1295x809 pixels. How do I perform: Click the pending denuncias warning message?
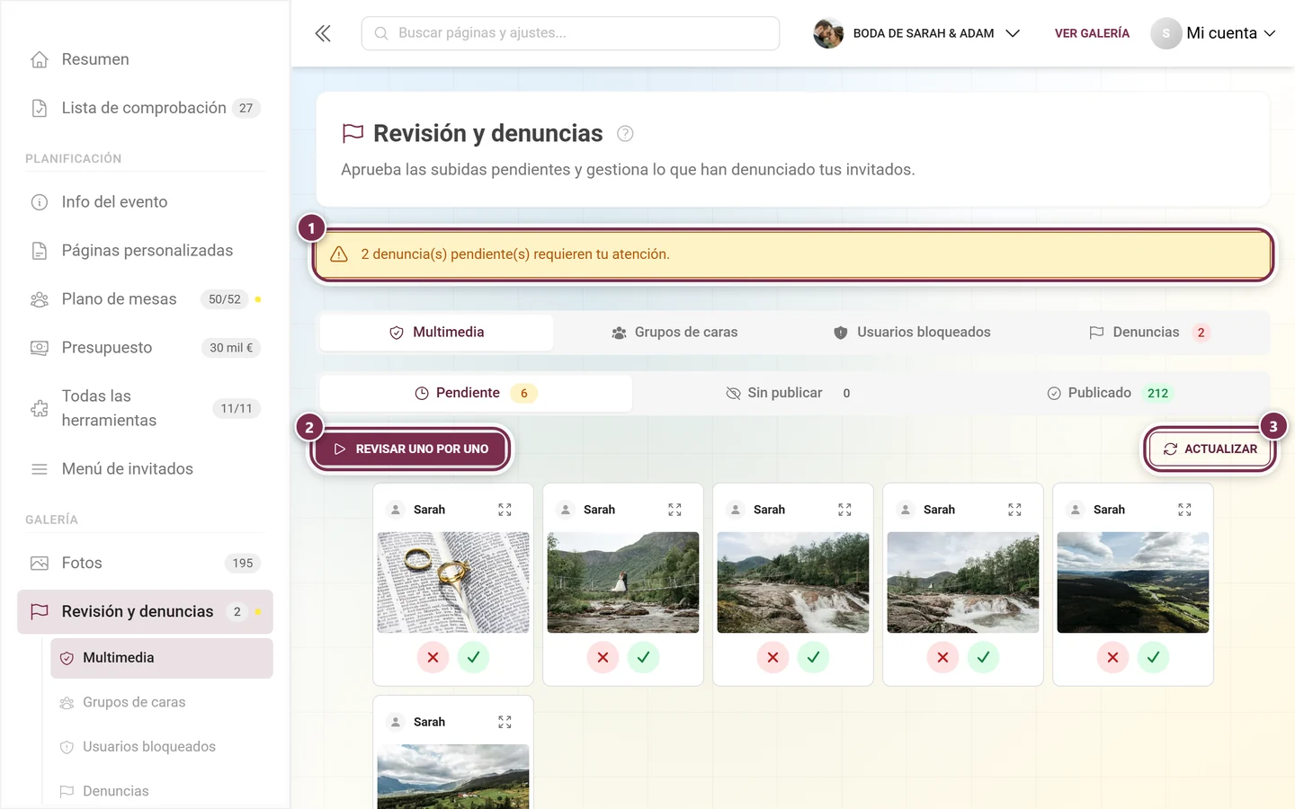click(793, 254)
